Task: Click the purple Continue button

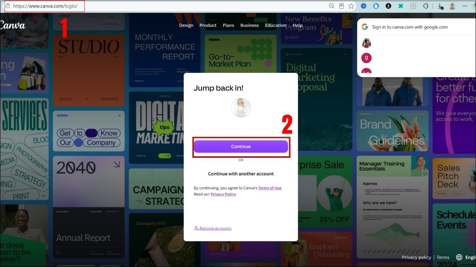Action: click(241, 146)
